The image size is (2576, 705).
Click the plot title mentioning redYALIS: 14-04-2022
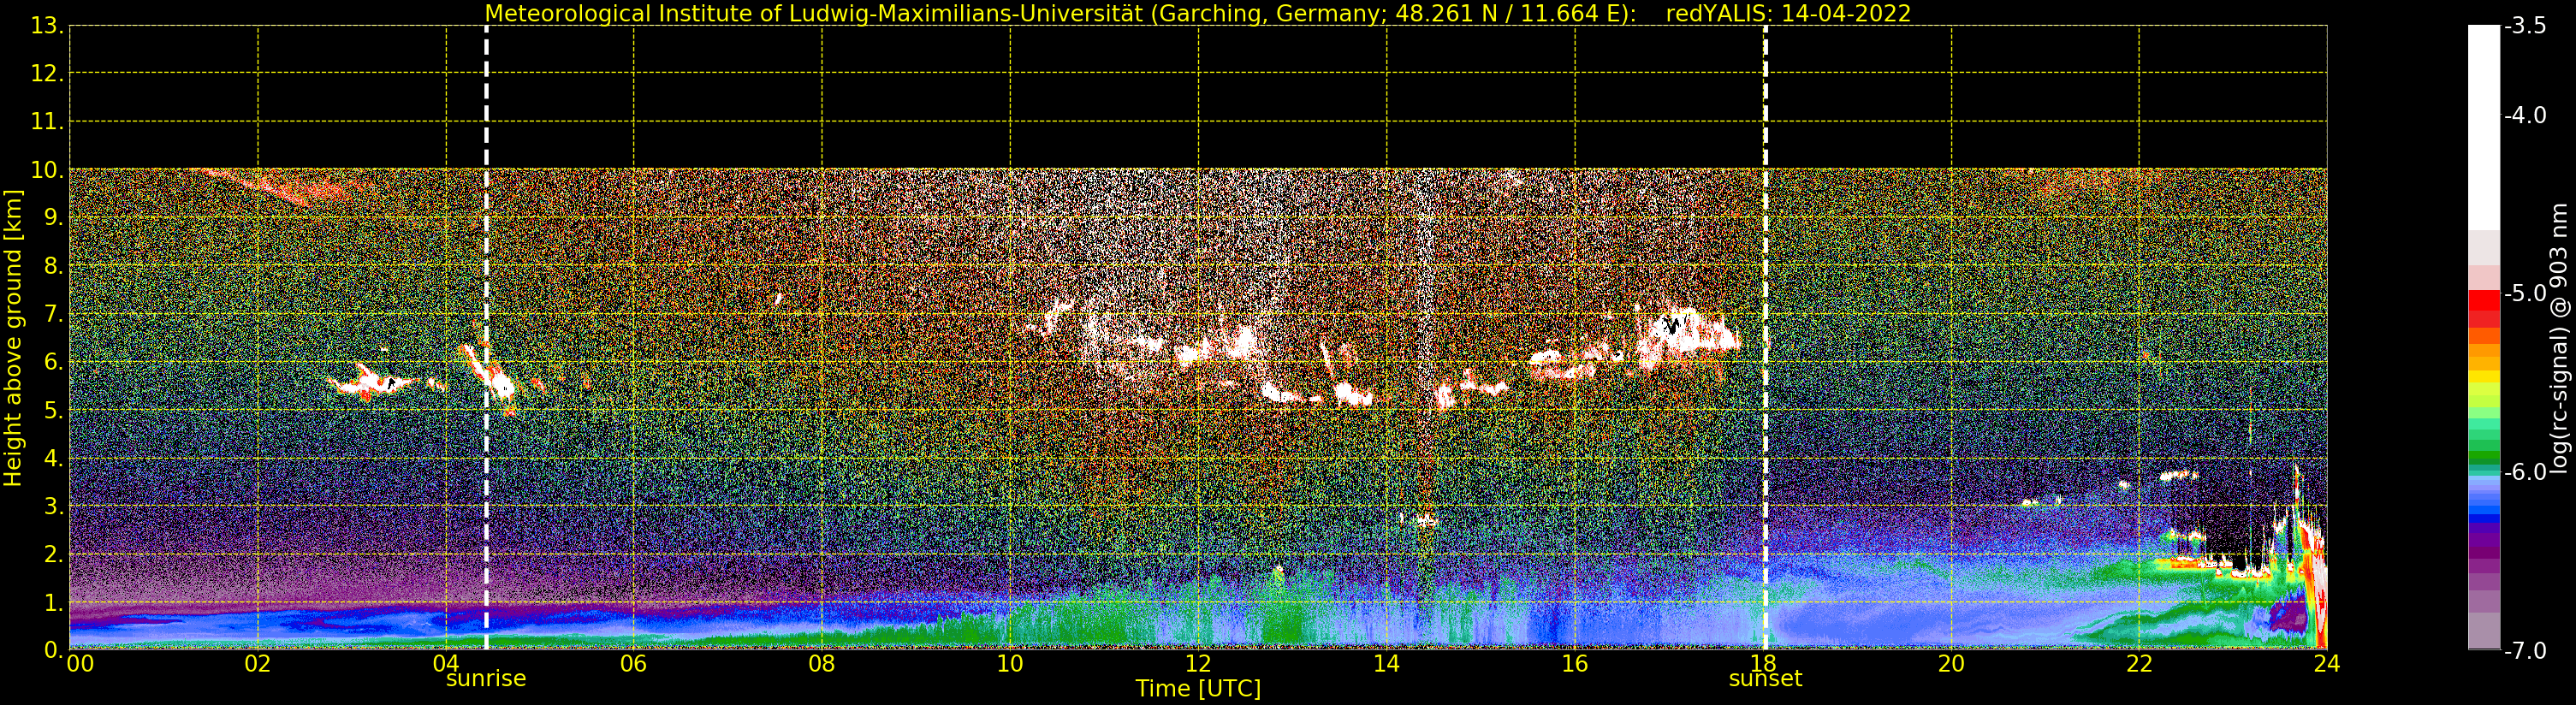click(1197, 13)
